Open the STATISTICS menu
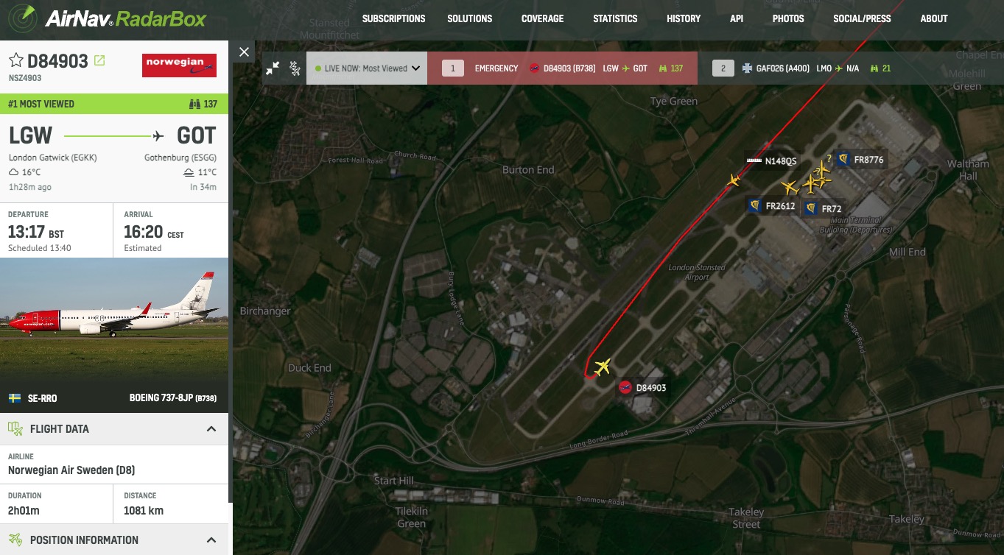 coord(615,18)
